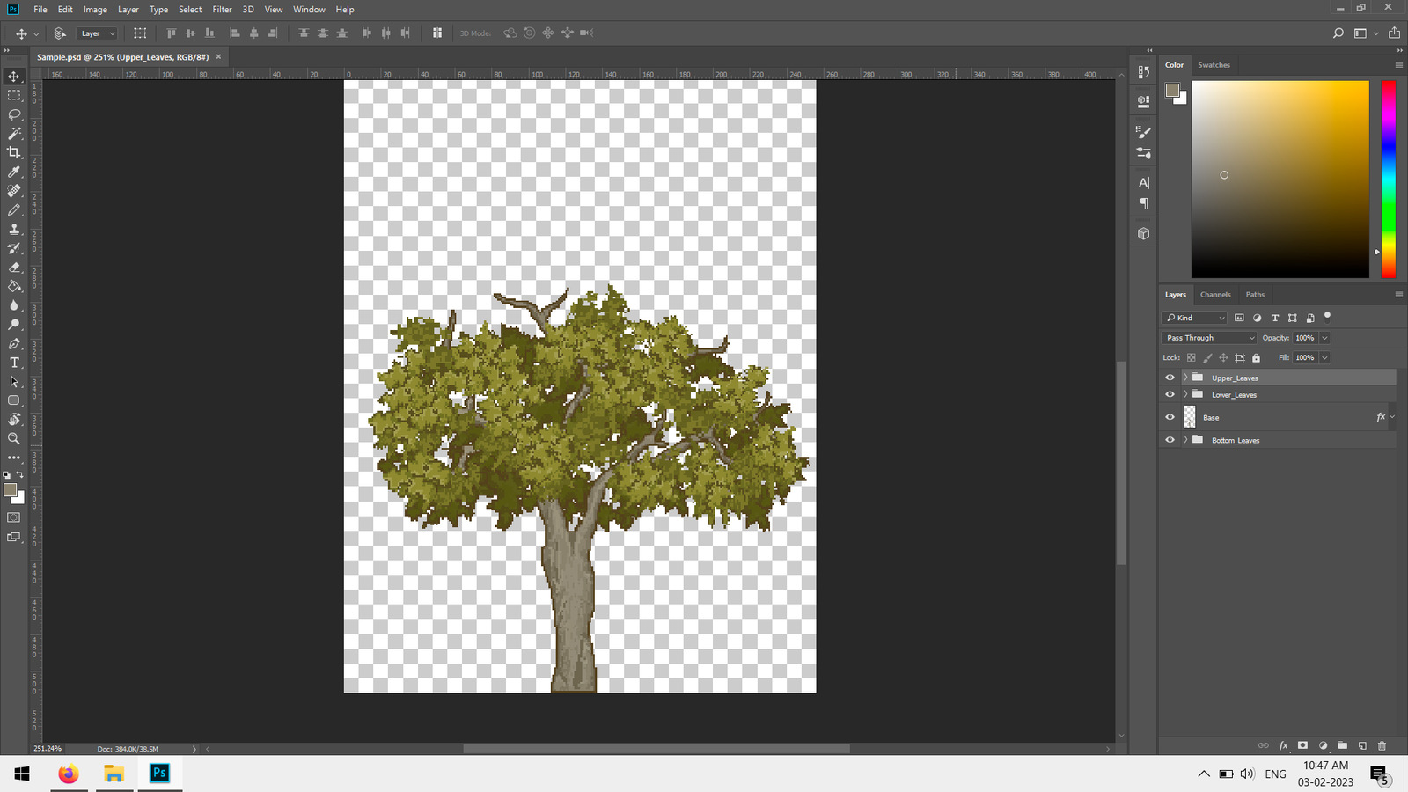This screenshot has width=1408, height=792.
Task: Switch to the Swatches tab
Action: click(x=1214, y=65)
